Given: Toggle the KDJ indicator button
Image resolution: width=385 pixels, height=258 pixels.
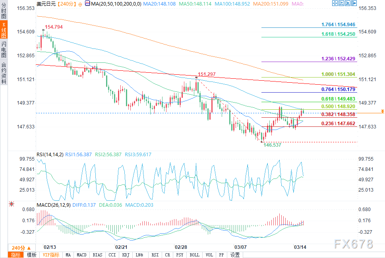Looking at the screenshot, I should pyautogui.click(x=126, y=255).
